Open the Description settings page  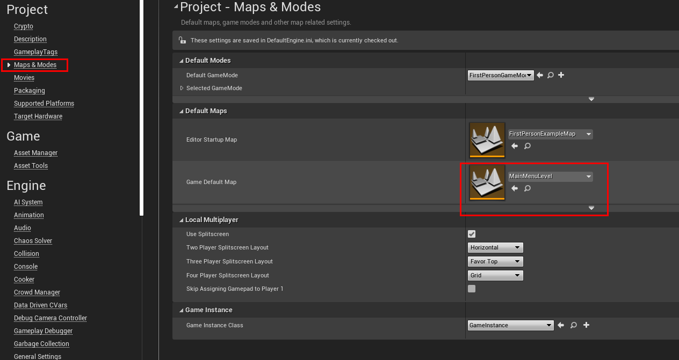30,39
